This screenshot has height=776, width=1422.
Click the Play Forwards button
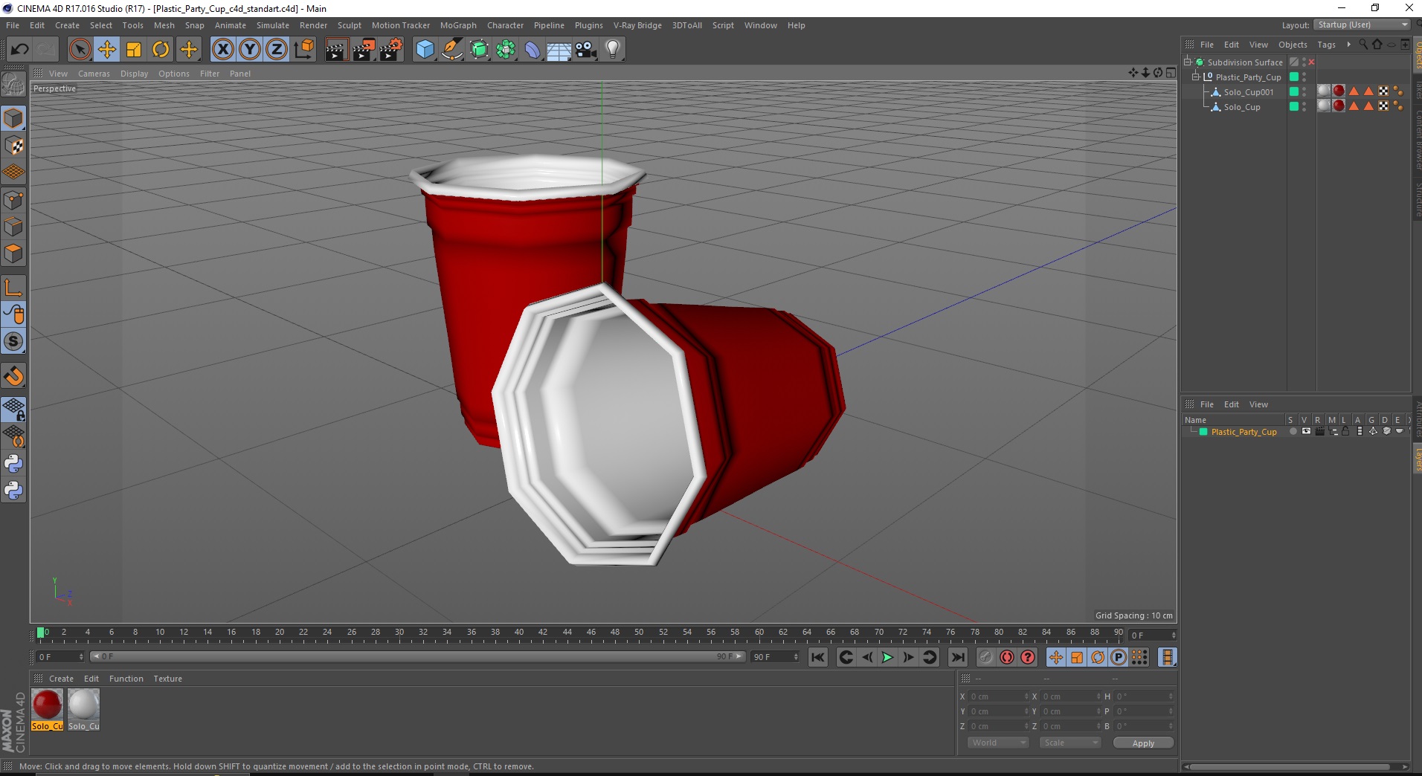(x=887, y=657)
